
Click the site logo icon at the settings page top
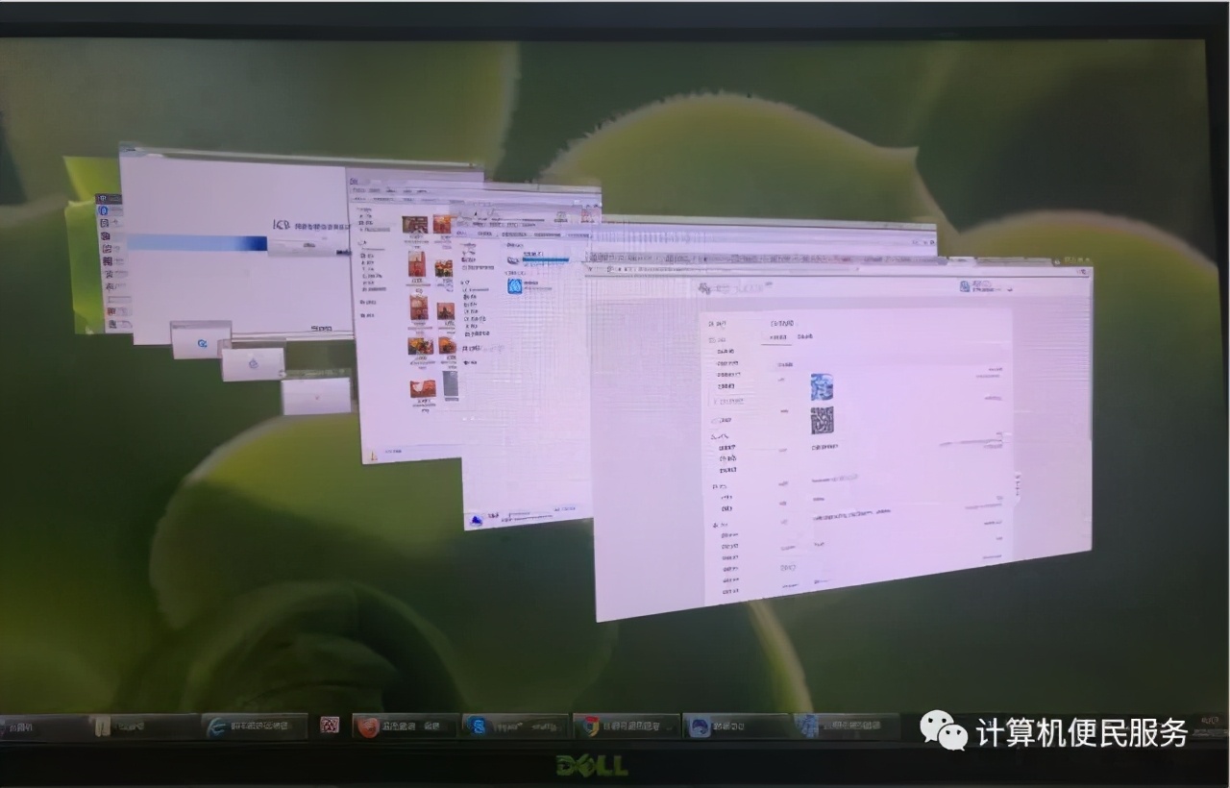704,288
